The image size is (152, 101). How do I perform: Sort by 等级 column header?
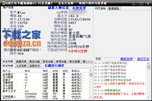tap(46, 71)
